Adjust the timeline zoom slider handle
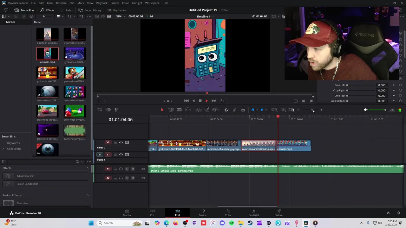The width and height of the screenshot is (406, 228). (x=312, y=110)
